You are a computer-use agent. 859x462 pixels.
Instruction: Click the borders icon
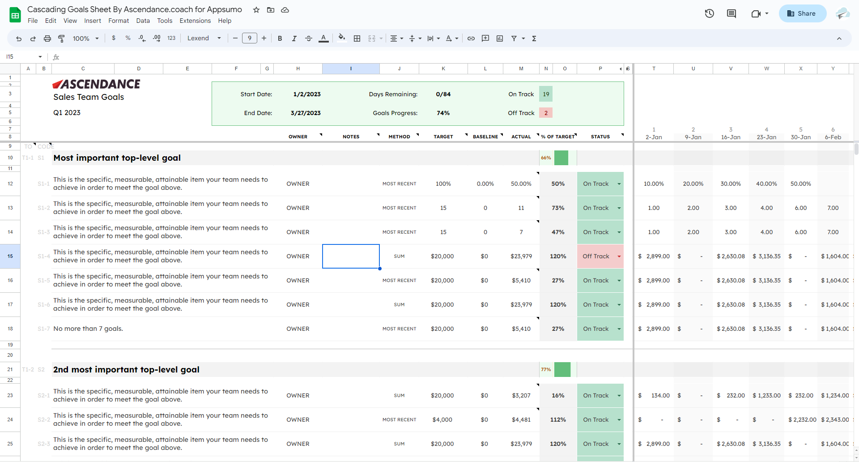[357, 38]
